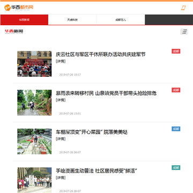Screen dimensions: 193x193
Task: Click the timestamp 2019-07-26 15:01
Action: [70, 114]
